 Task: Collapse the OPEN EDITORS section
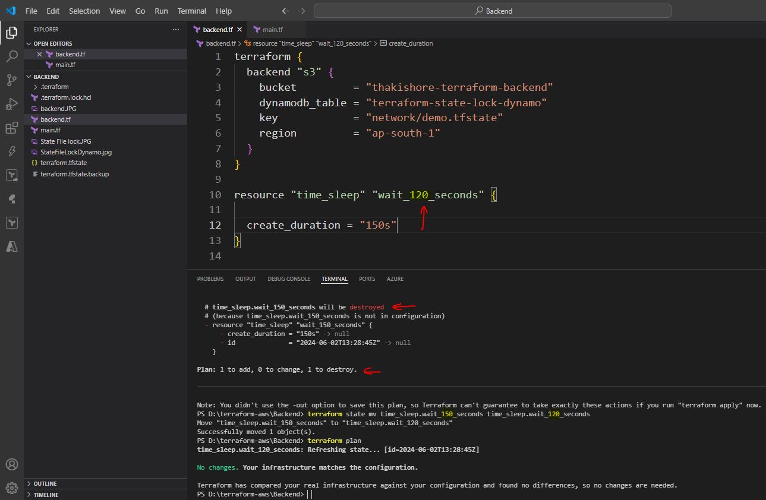pyautogui.click(x=53, y=43)
